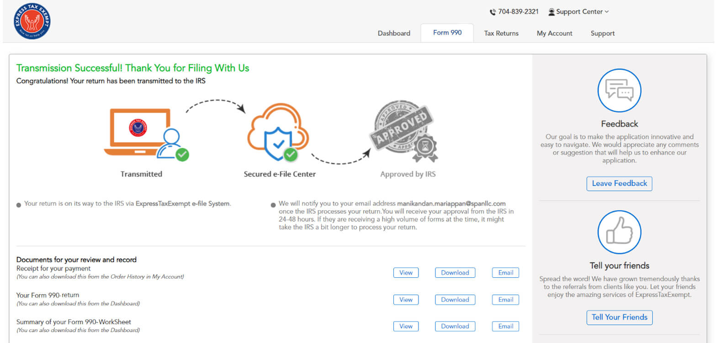Email your Form 990 return

coord(505,300)
